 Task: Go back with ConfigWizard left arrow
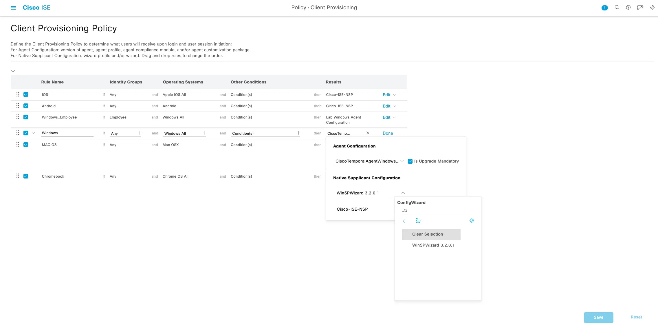[404, 221]
